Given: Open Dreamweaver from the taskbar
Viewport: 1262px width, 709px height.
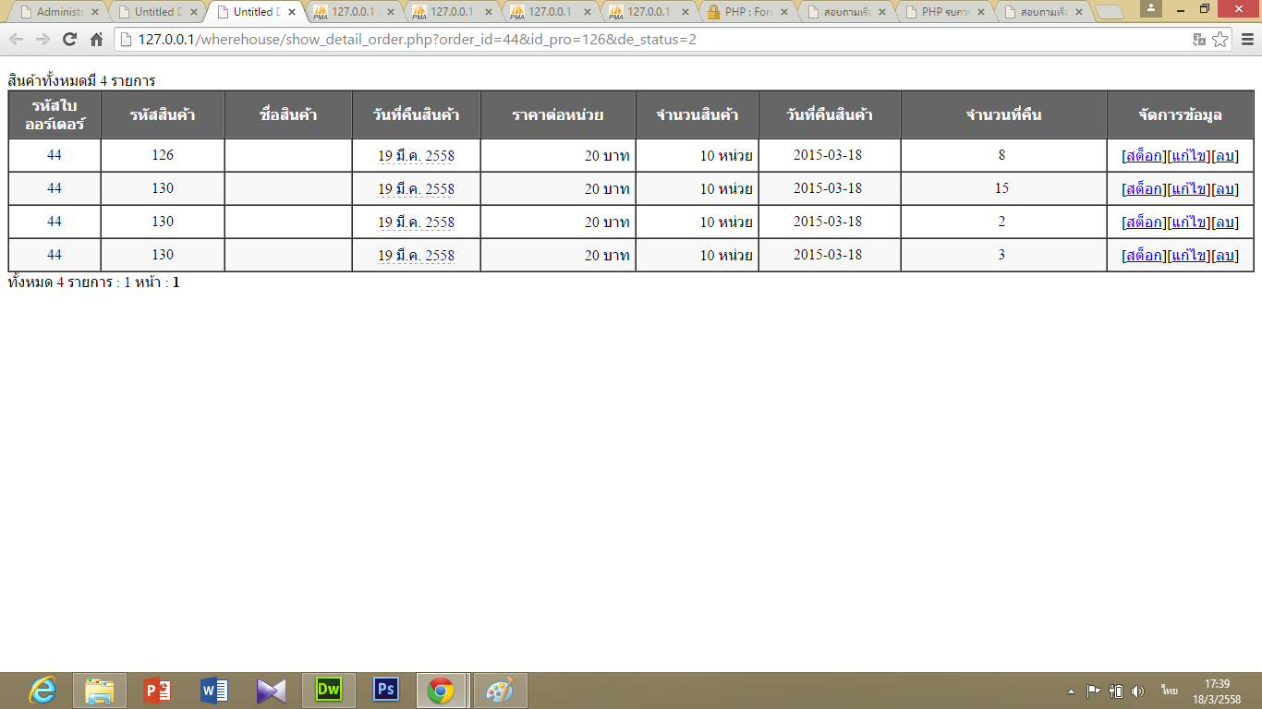Looking at the screenshot, I should point(329,691).
